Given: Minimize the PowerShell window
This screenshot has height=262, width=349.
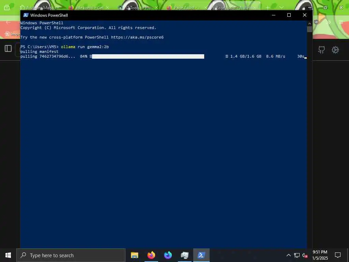Looking at the screenshot, I should tap(274, 15).
